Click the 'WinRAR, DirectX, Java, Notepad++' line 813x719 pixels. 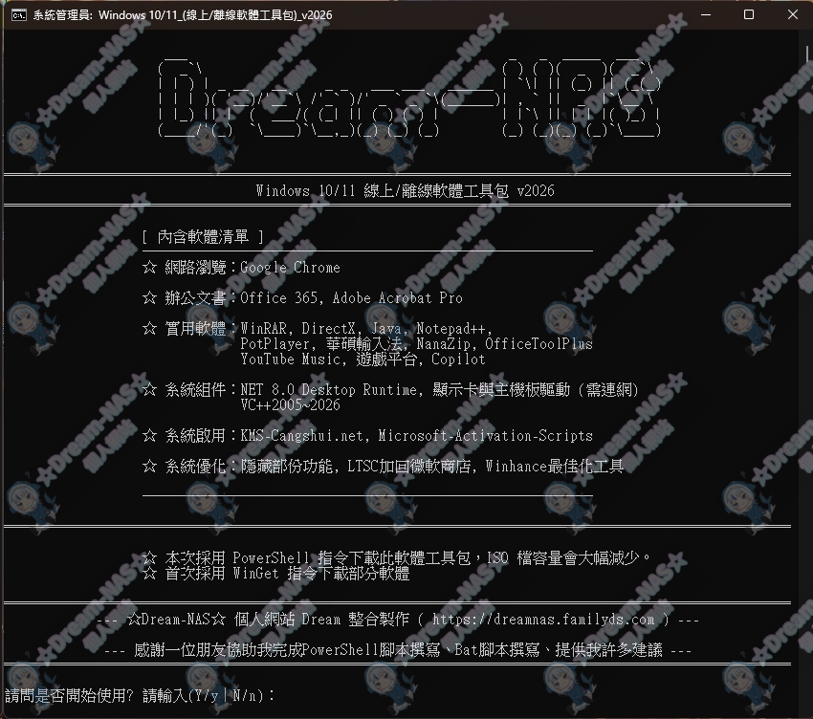click(366, 329)
